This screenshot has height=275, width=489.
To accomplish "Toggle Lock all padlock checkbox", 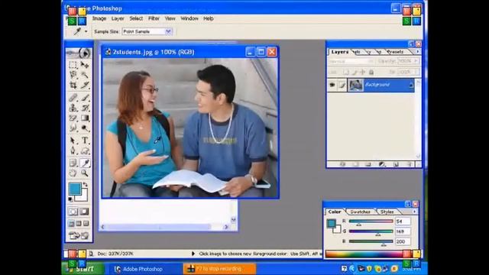I will coord(371,72).
